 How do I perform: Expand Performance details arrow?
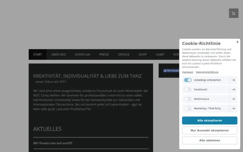(x=233, y=99)
